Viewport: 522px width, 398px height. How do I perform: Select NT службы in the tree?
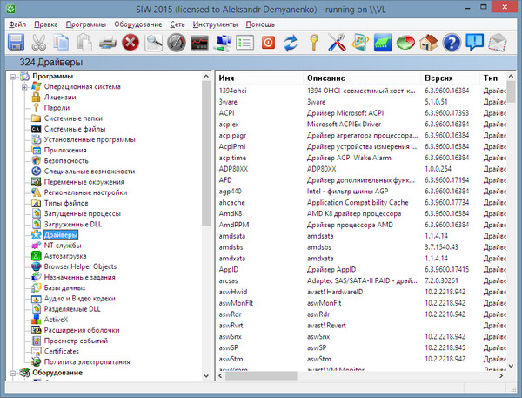click(63, 246)
